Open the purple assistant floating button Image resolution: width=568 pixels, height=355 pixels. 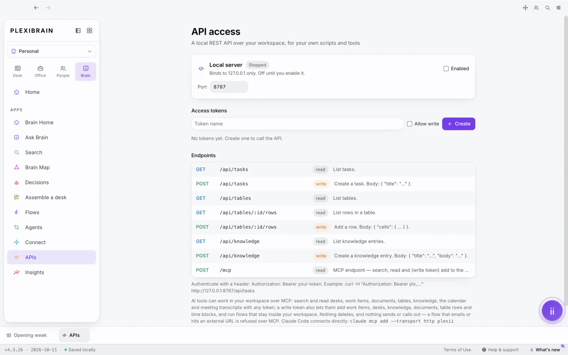tap(552, 311)
